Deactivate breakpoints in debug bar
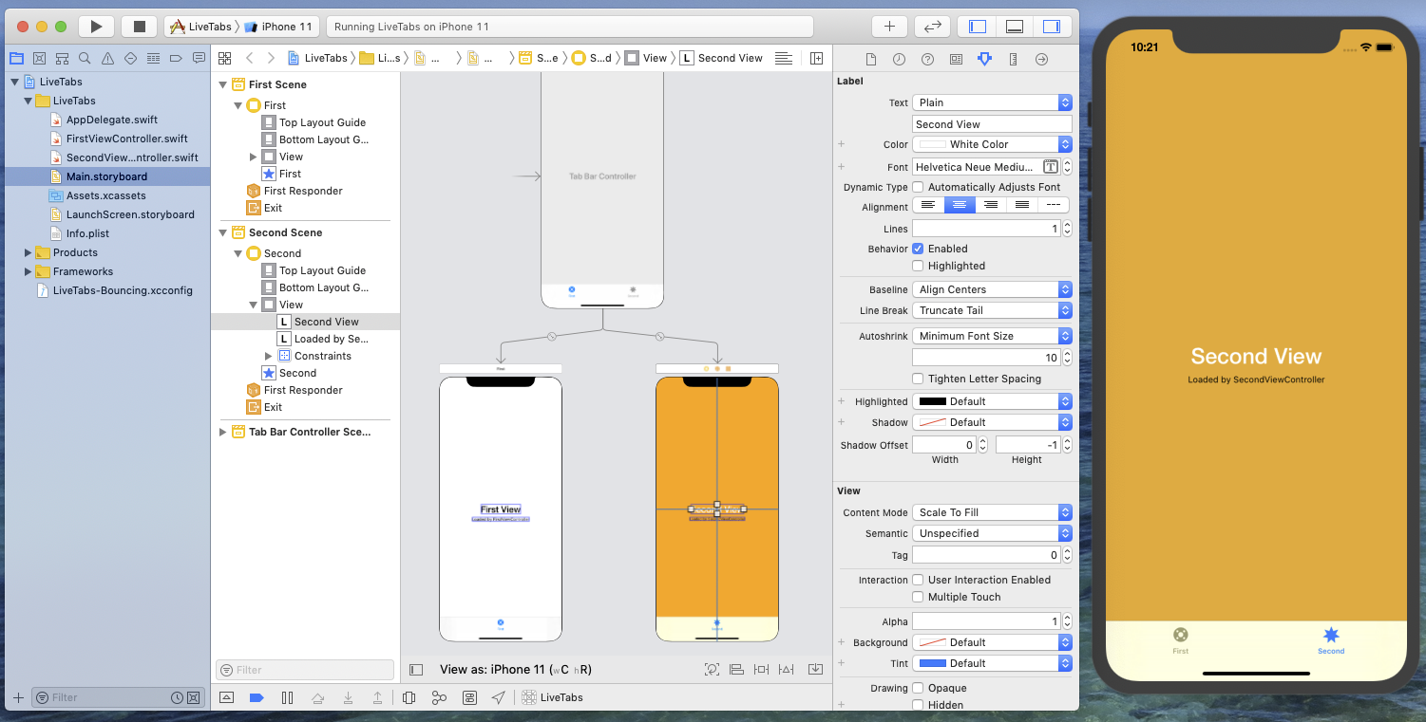Image resolution: width=1426 pixels, height=722 pixels. [256, 697]
